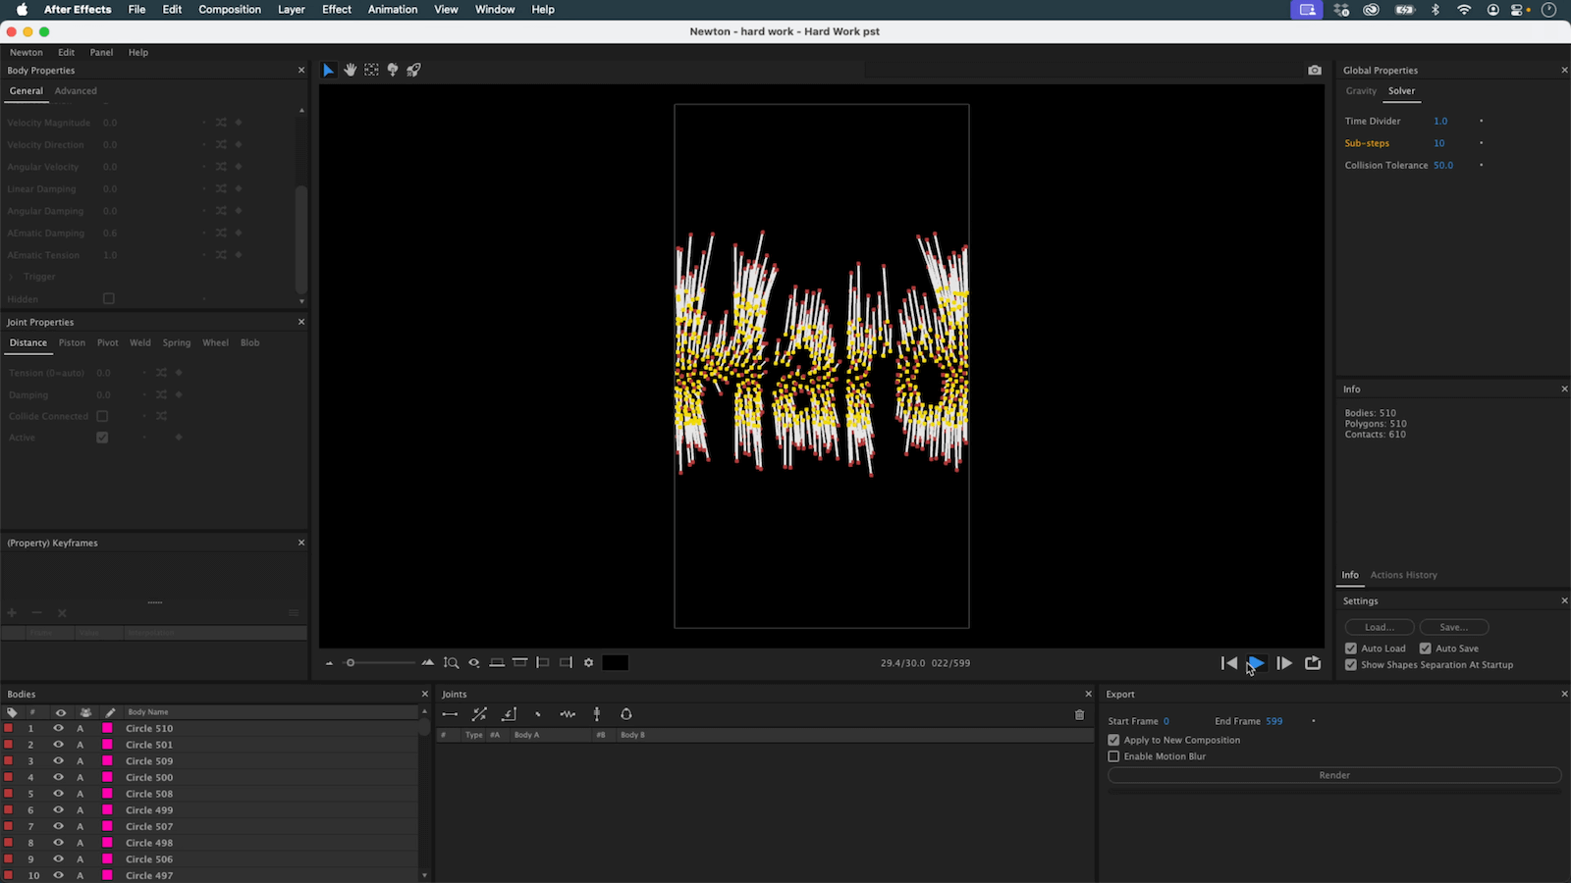The image size is (1571, 883).
Task: Click the Save... settings button
Action: [x=1454, y=627]
